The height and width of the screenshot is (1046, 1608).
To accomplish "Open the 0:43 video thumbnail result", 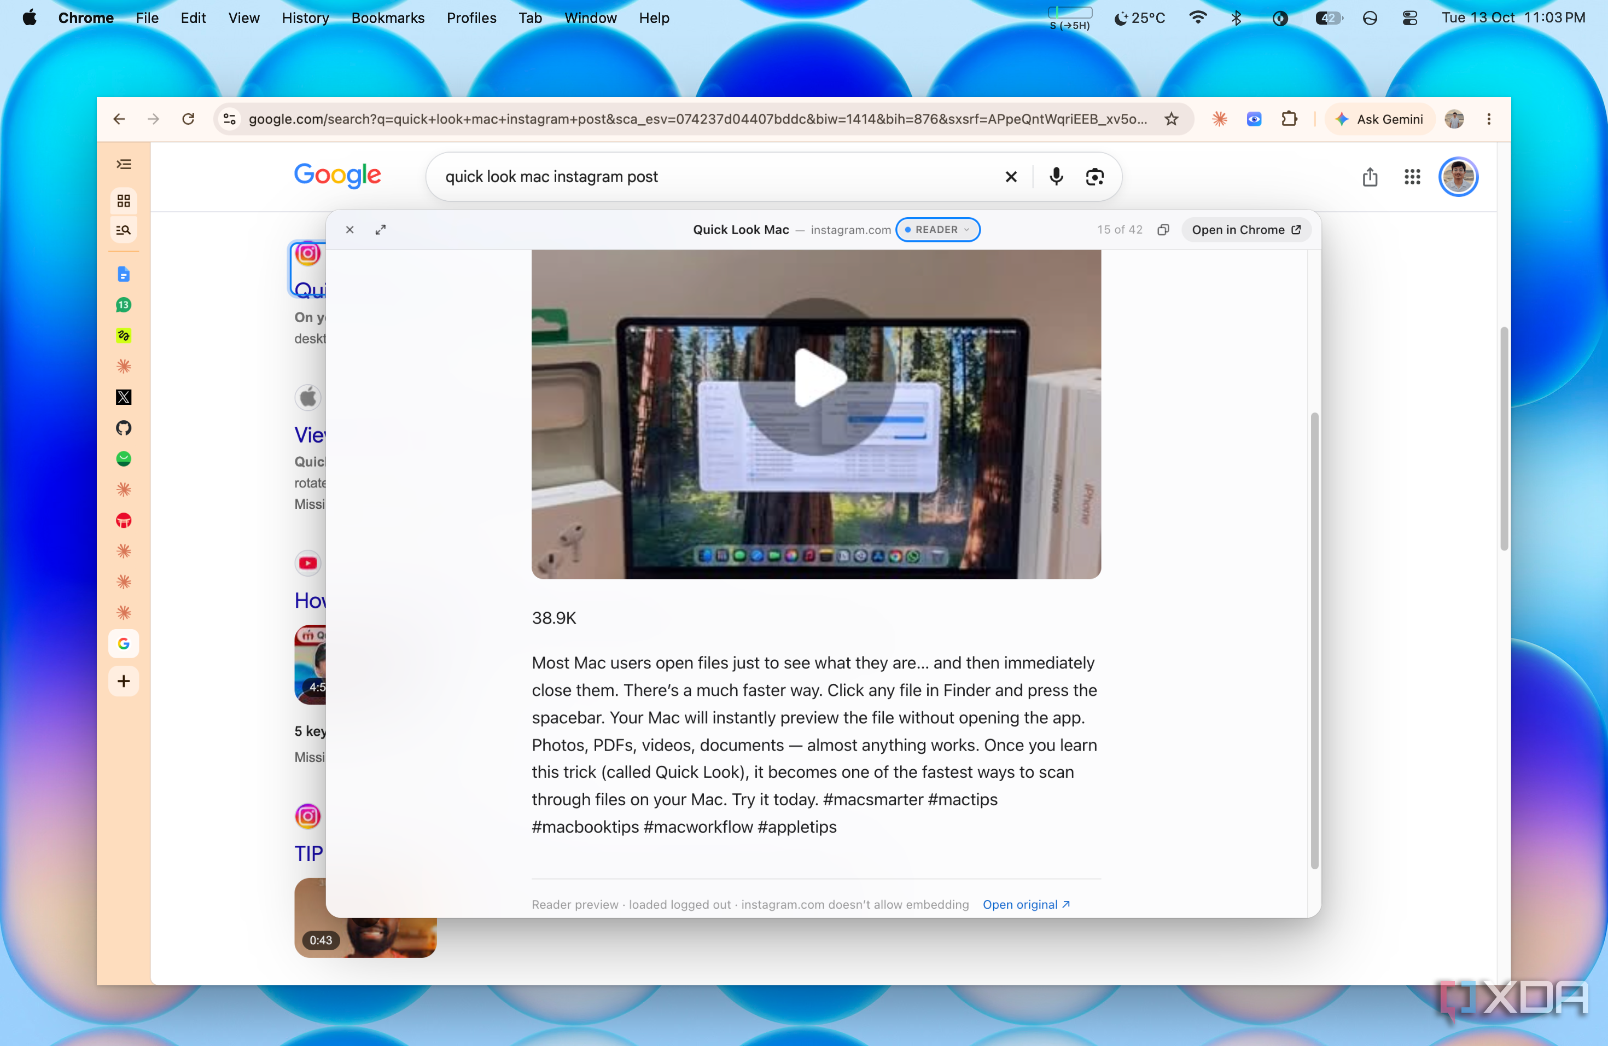I will [x=365, y=917].
